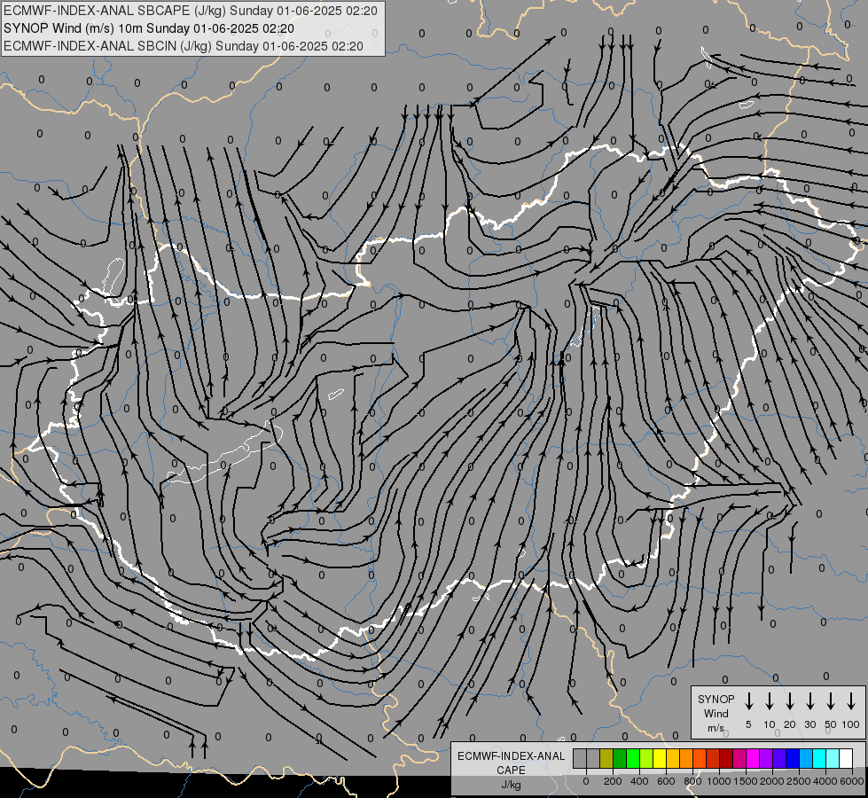Click the 100 speed label in wind legend
868x798 pixels.
click(x=851, y=724)
